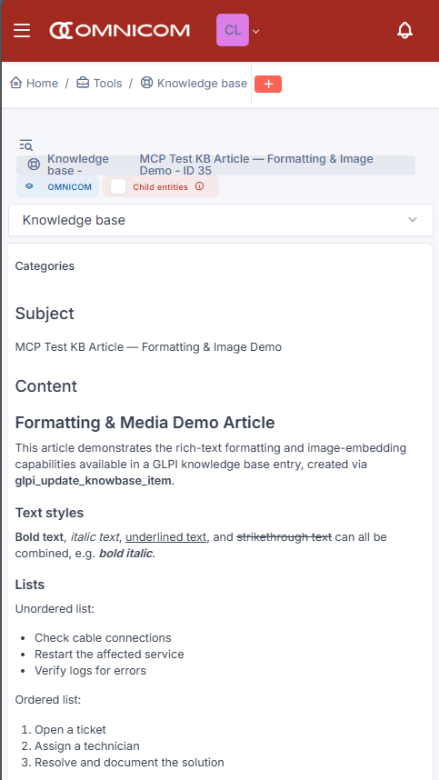
Task: Open the search list icon
Action: coord(25,145)
